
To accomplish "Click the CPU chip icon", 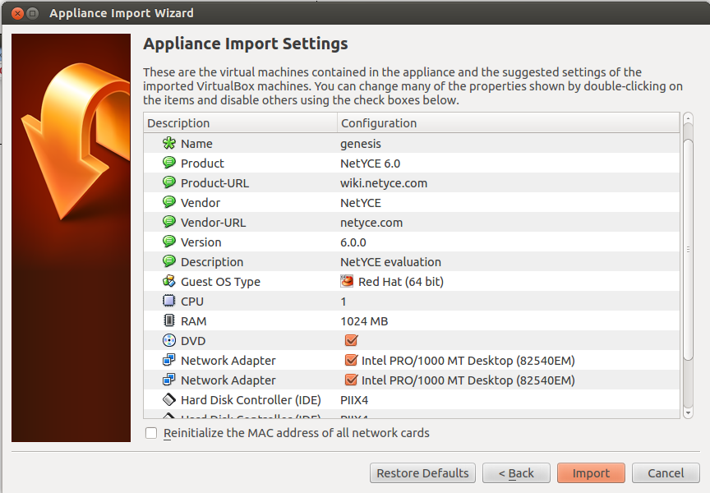I will pos(169,302).
